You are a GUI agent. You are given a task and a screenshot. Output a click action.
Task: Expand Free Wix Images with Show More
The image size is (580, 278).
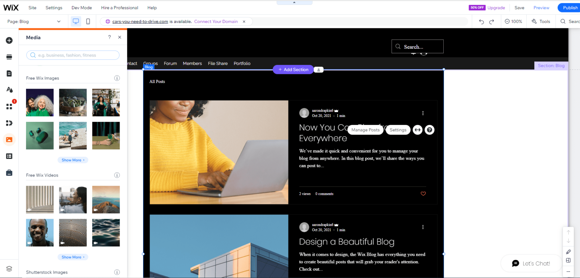72,160
